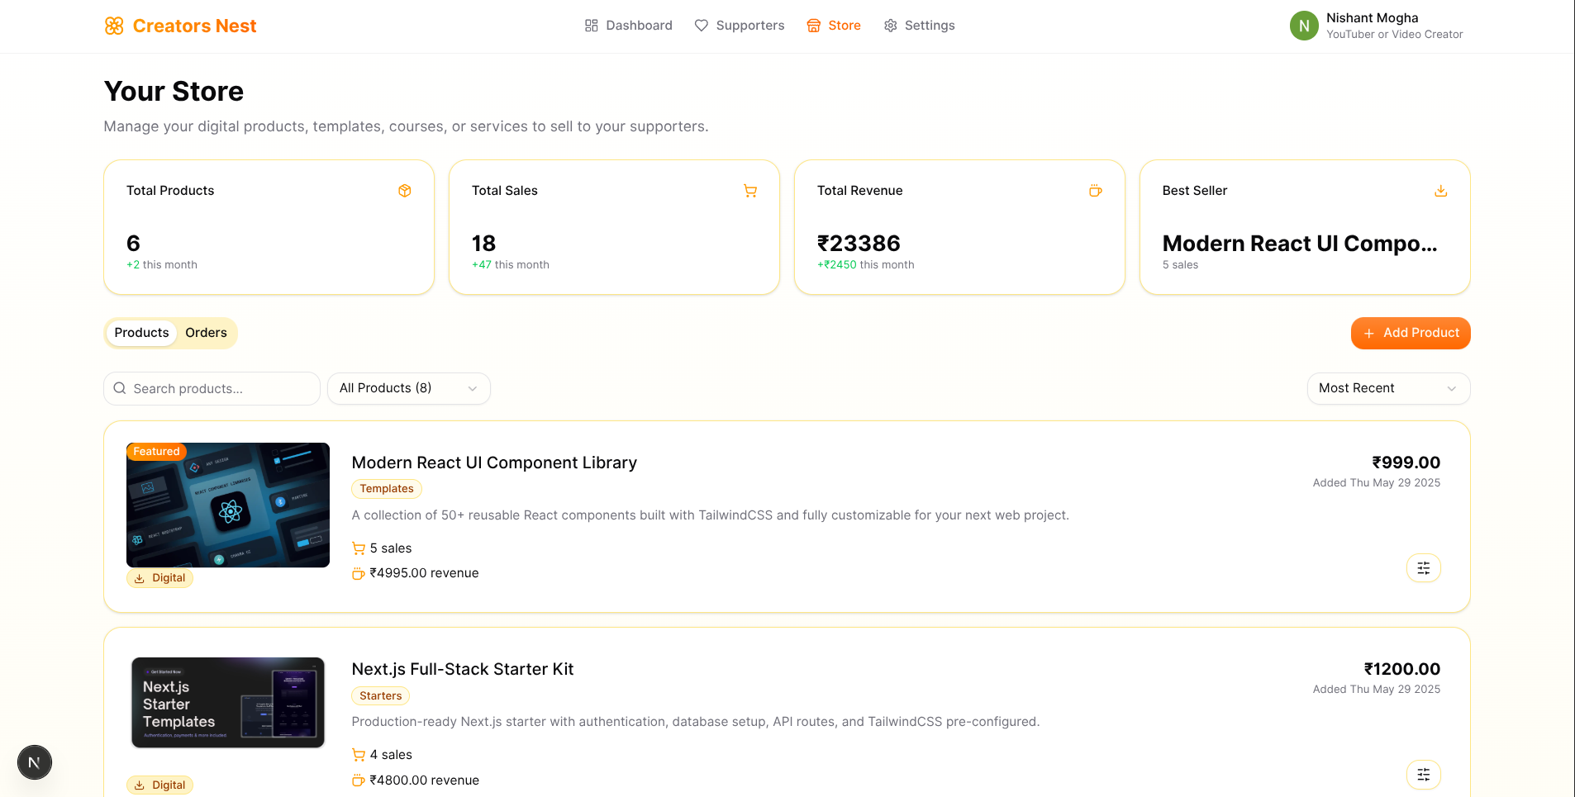Click the box icon in Total Products card
The height and width of the screenshot is (797, 1575).
(405, 191)
